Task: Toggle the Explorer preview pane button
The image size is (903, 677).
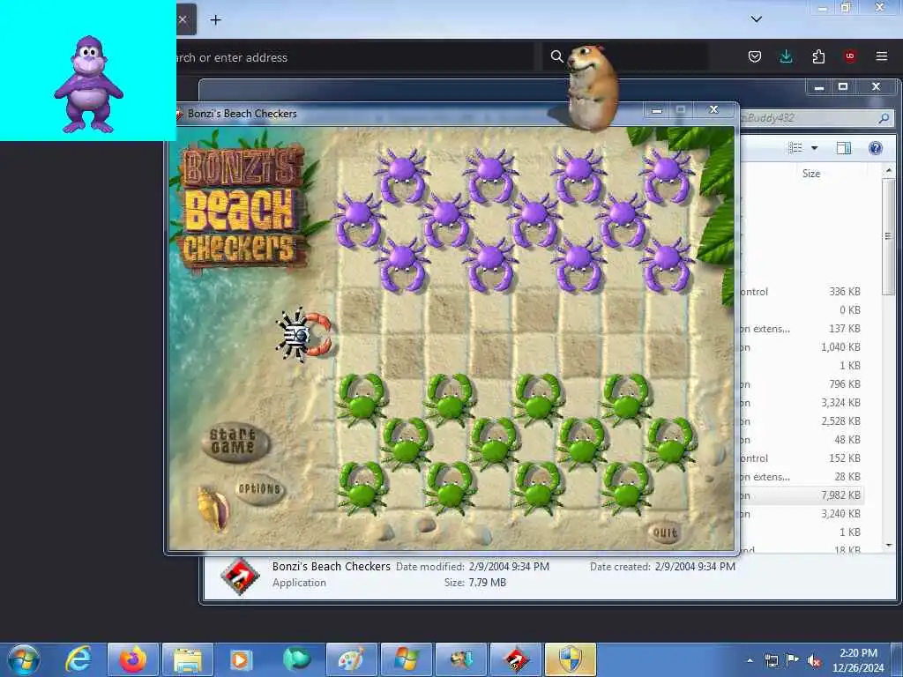Action: [x=844, y=148]
